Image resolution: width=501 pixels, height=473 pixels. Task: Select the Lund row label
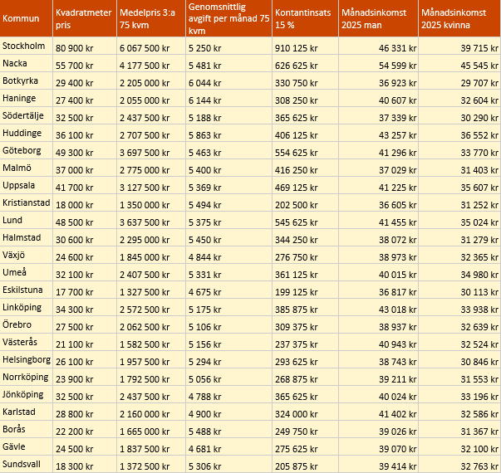point(27,220)
